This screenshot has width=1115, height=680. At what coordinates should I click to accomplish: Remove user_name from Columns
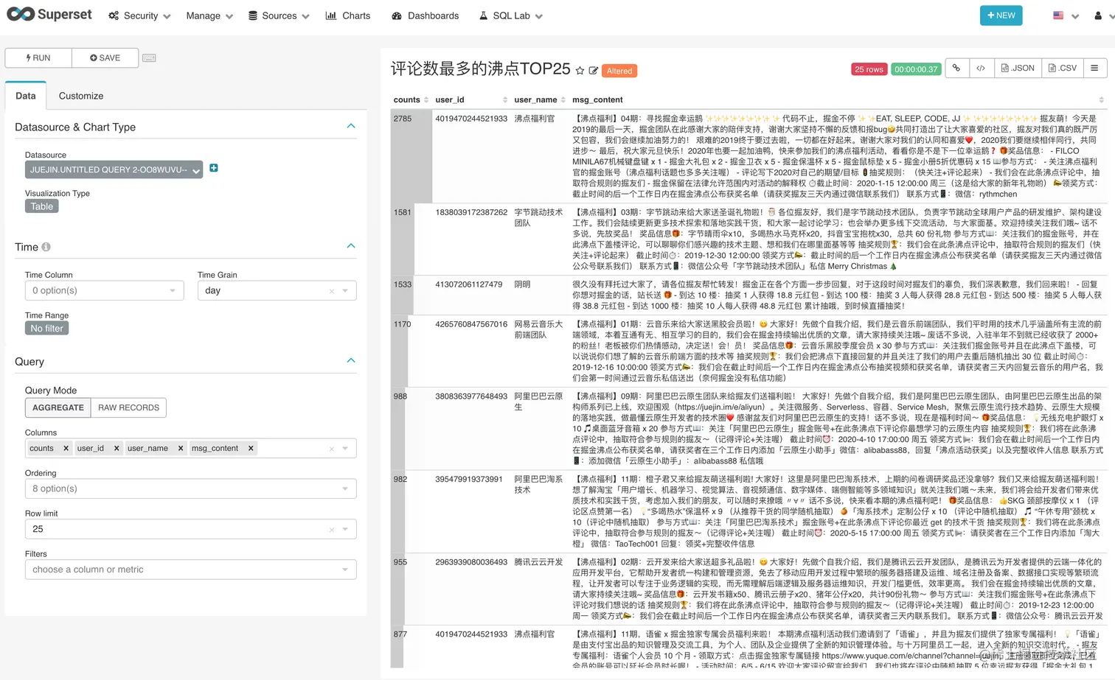click(x=180, y=448)
